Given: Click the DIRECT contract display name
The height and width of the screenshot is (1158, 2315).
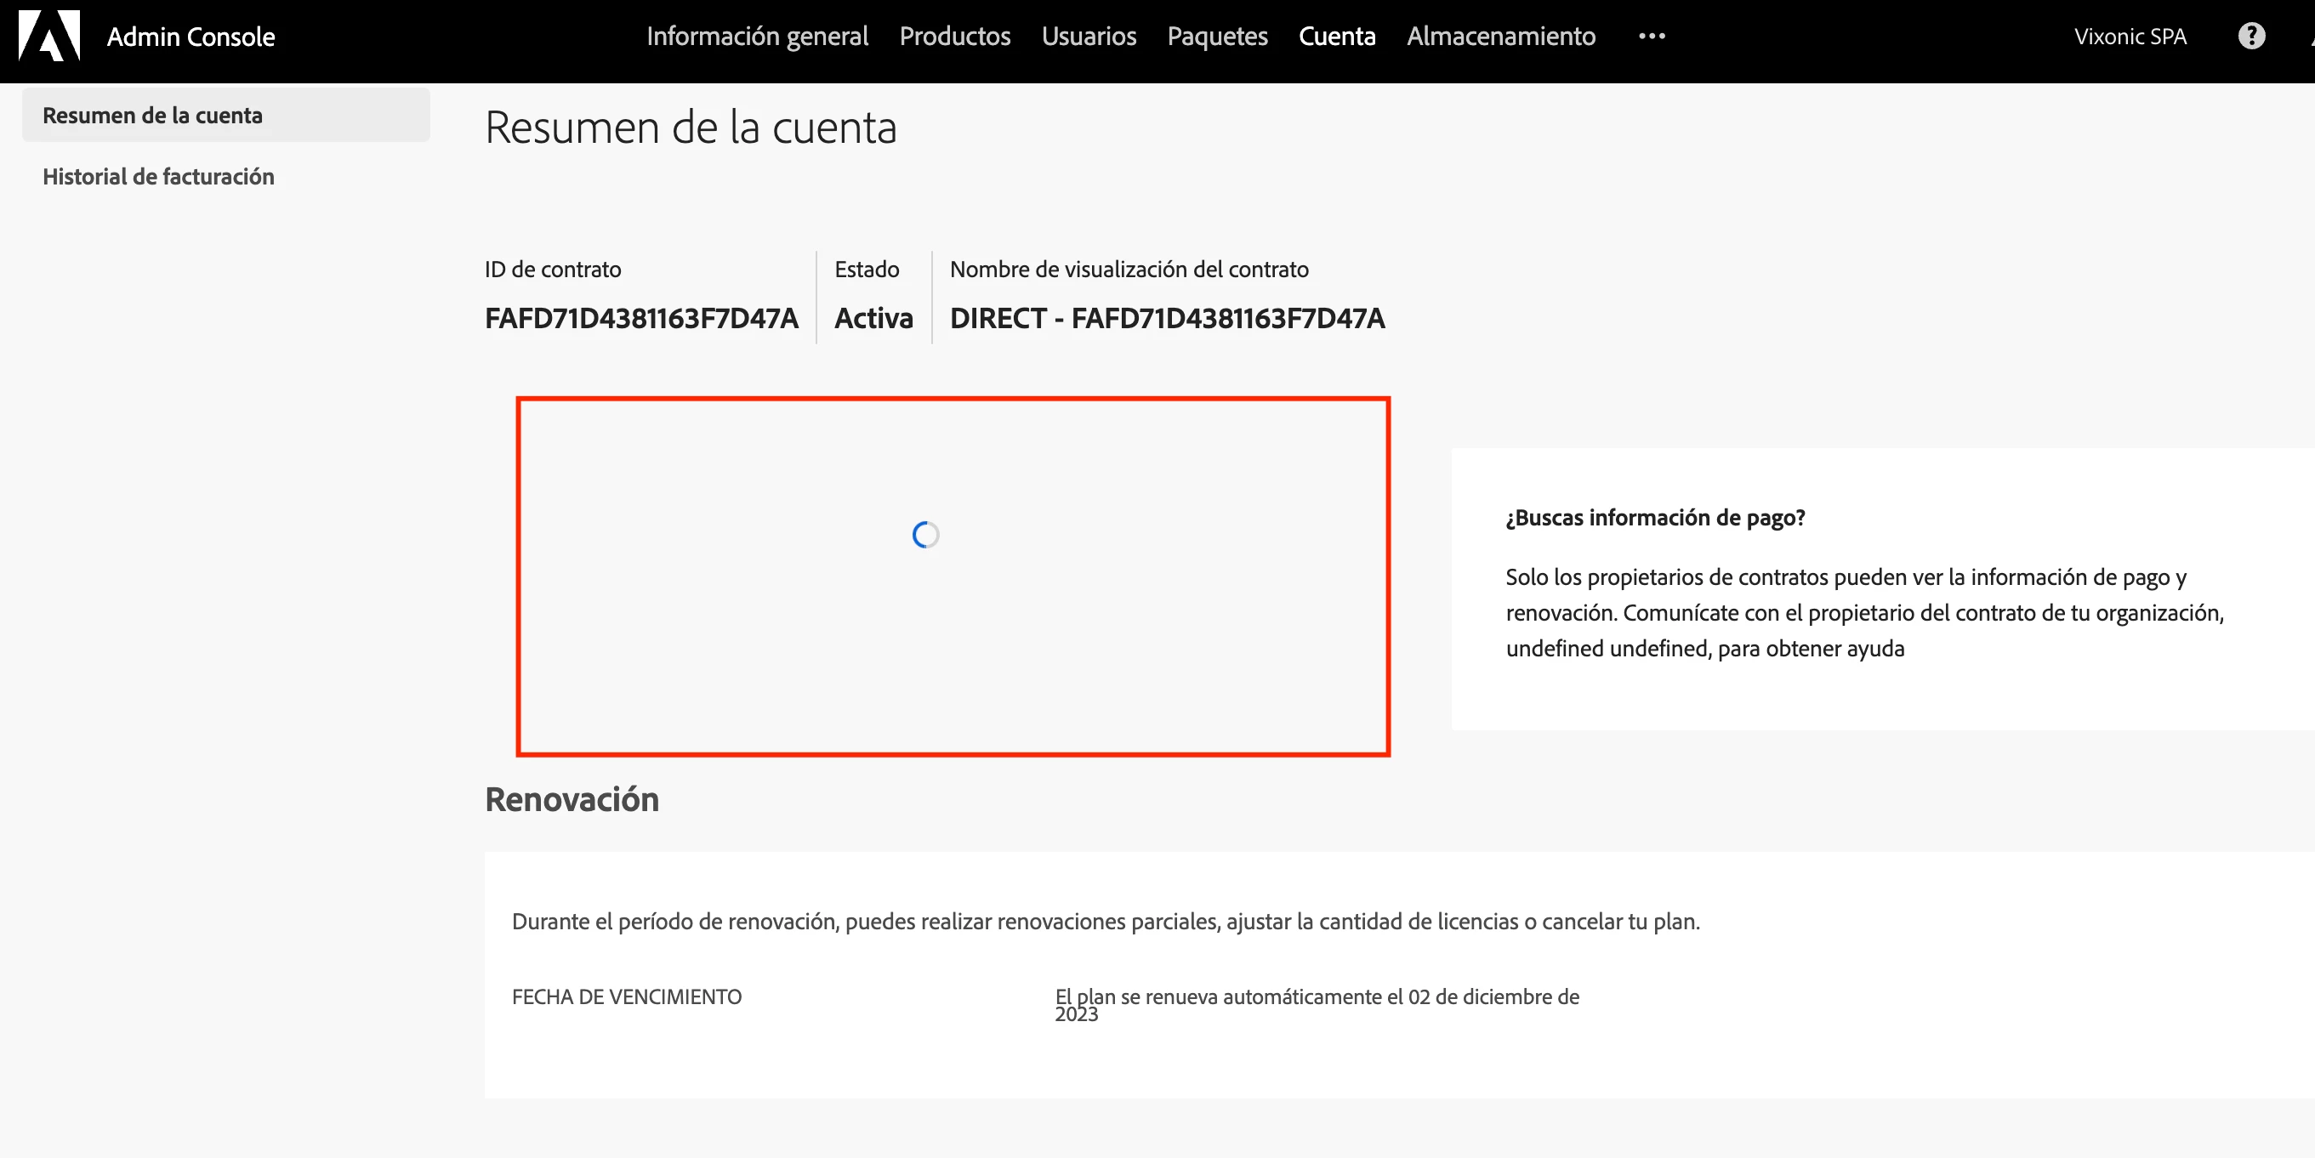Looking at the screenshot, I should tap(1167, 318).
